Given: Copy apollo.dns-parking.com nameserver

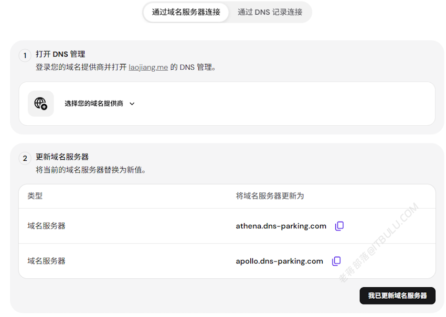Looking at the screenshot, I should click(x=336, y=261).
